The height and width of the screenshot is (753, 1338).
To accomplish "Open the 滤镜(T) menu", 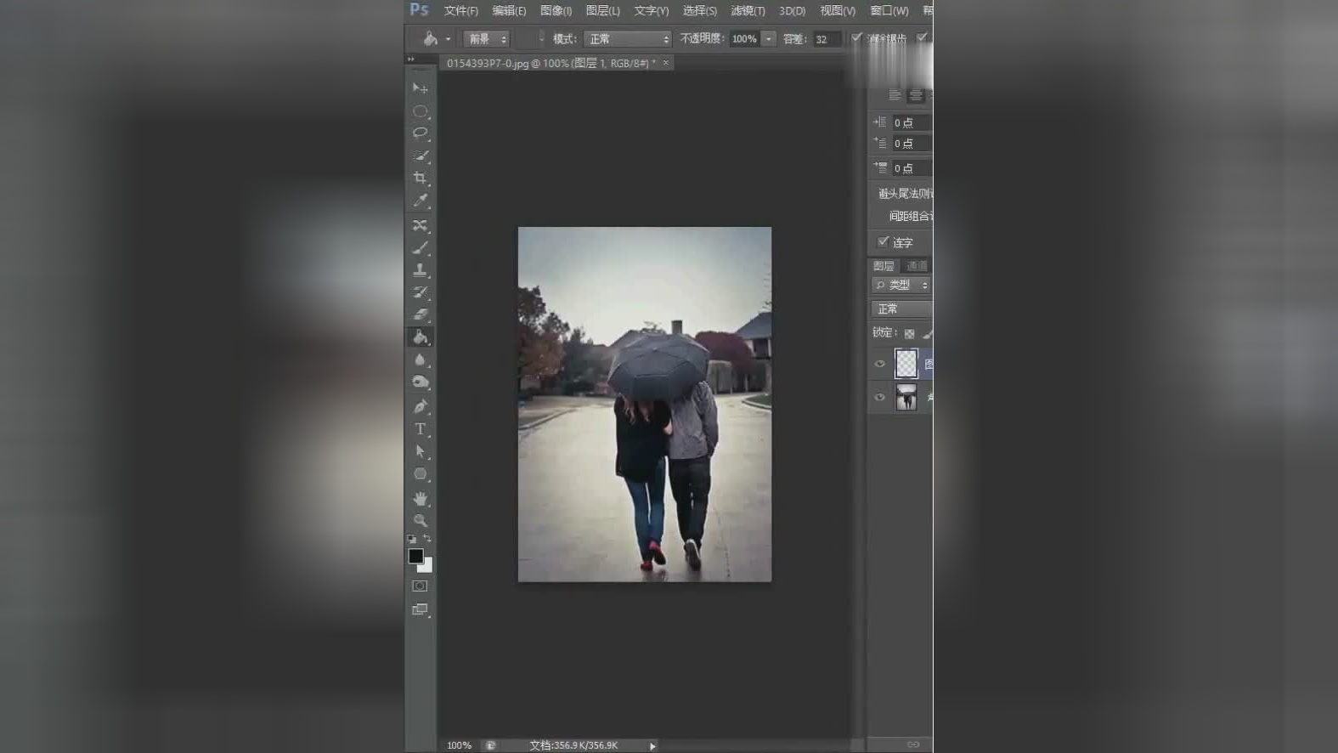I will click(748, 11).
